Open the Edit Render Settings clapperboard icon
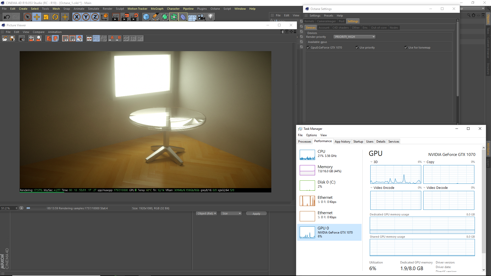Image resolution: width=491 pixels, height=276 pixels. click(x=135, y=17)
